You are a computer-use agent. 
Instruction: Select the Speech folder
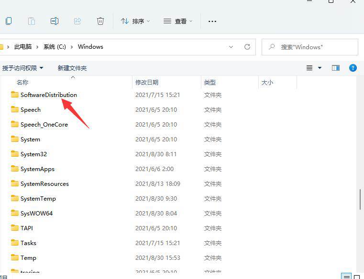31,110
